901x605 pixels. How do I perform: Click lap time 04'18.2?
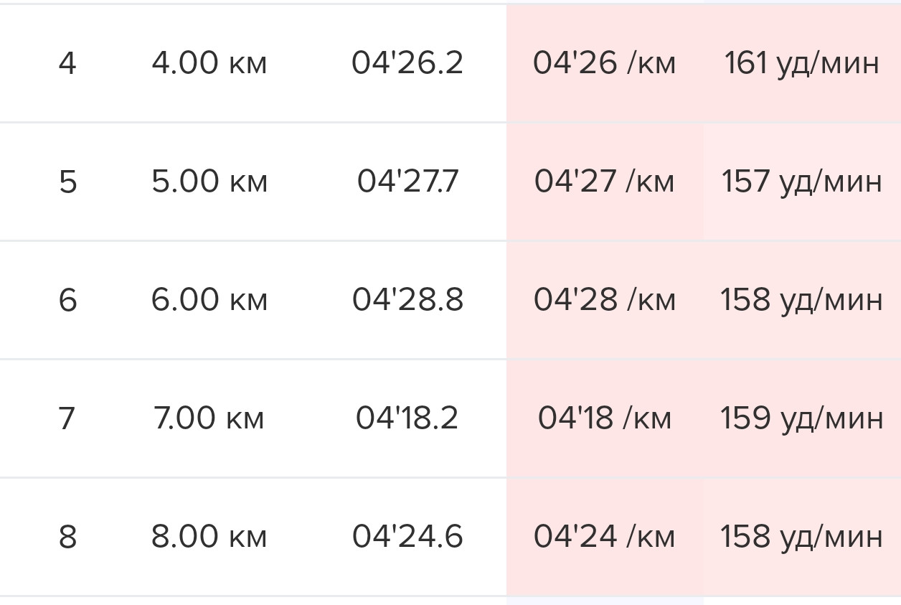pyautogui.click(x=407, y=418)
